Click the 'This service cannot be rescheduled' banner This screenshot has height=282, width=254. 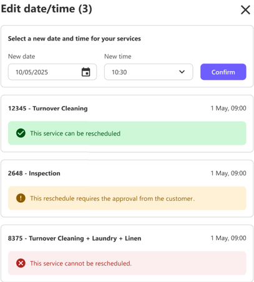[127, 263]
